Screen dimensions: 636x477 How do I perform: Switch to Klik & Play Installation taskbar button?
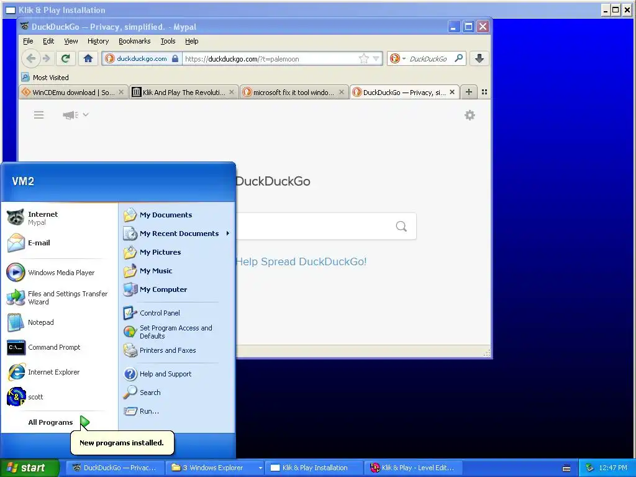tap(314, 468)
